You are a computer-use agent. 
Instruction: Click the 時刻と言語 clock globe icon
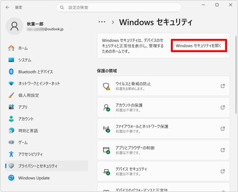(x=11, y=131)
